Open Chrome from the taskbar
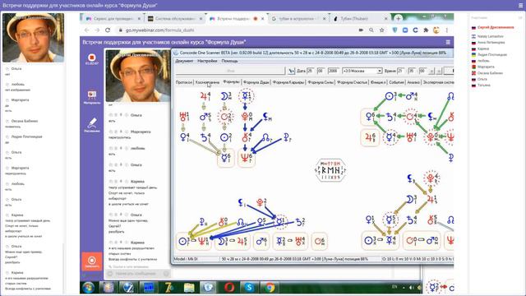526x296 pixels. coord(270,288)
